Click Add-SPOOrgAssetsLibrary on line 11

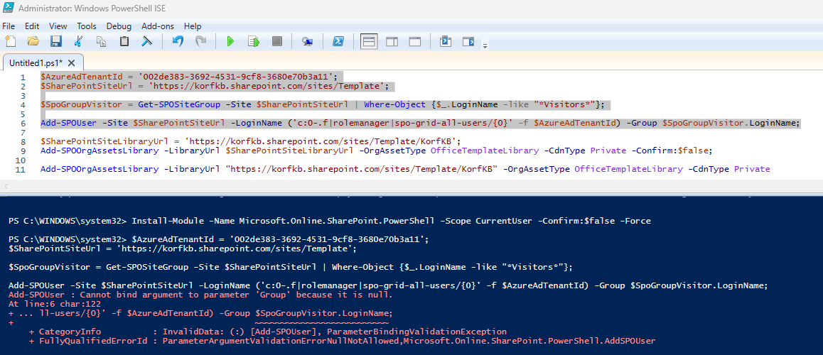(x=99, y=169)
